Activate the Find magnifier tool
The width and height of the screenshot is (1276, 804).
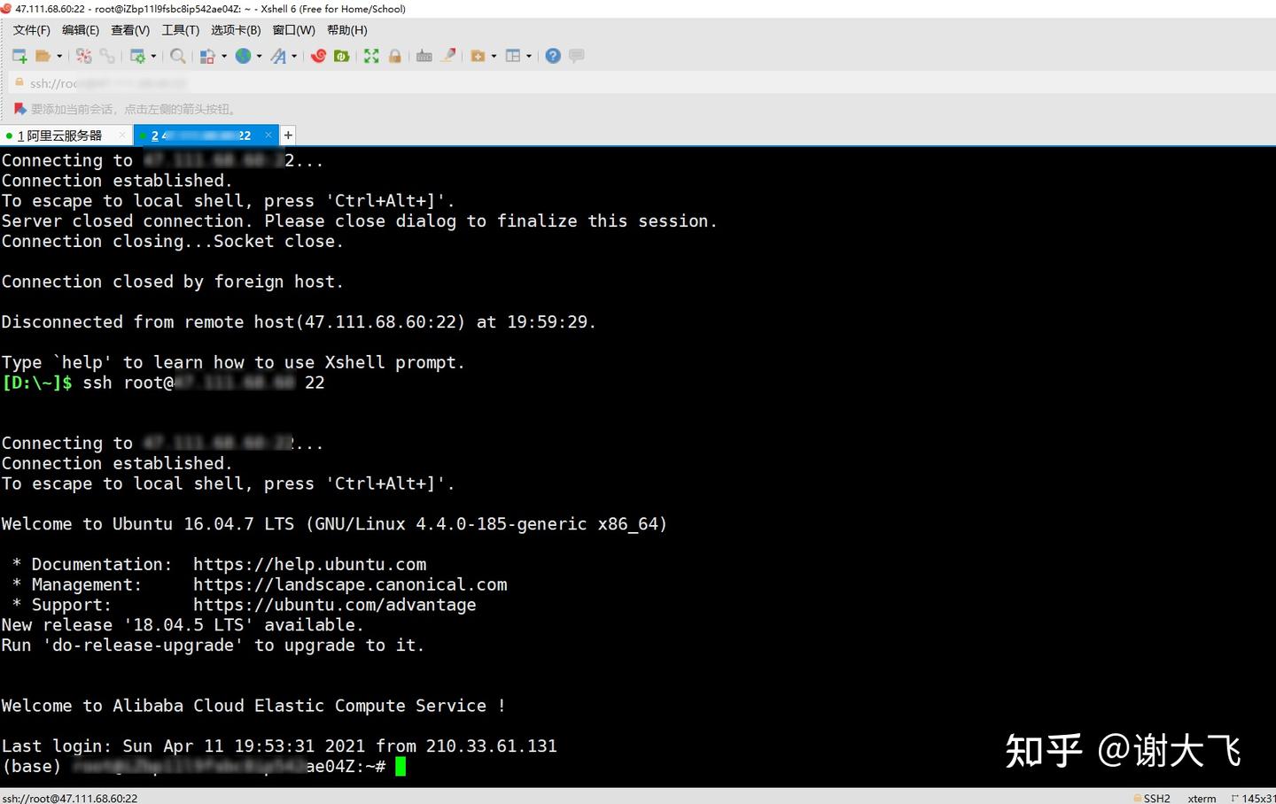pyautogui.click(x=177, y=55)
